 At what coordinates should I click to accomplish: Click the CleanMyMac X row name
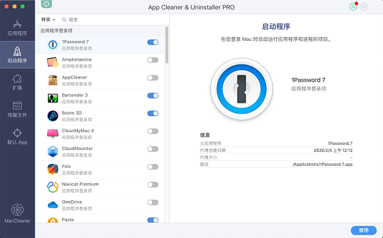(x=78, y=131)
